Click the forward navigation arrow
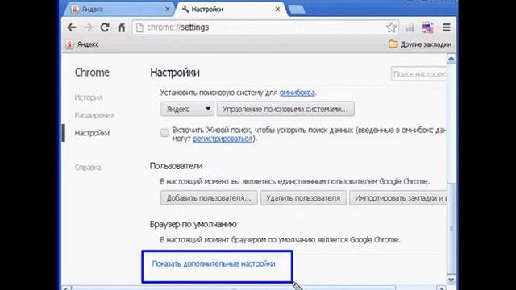The image size is (516, 290). pyautogui.click(x=88, y=27)
